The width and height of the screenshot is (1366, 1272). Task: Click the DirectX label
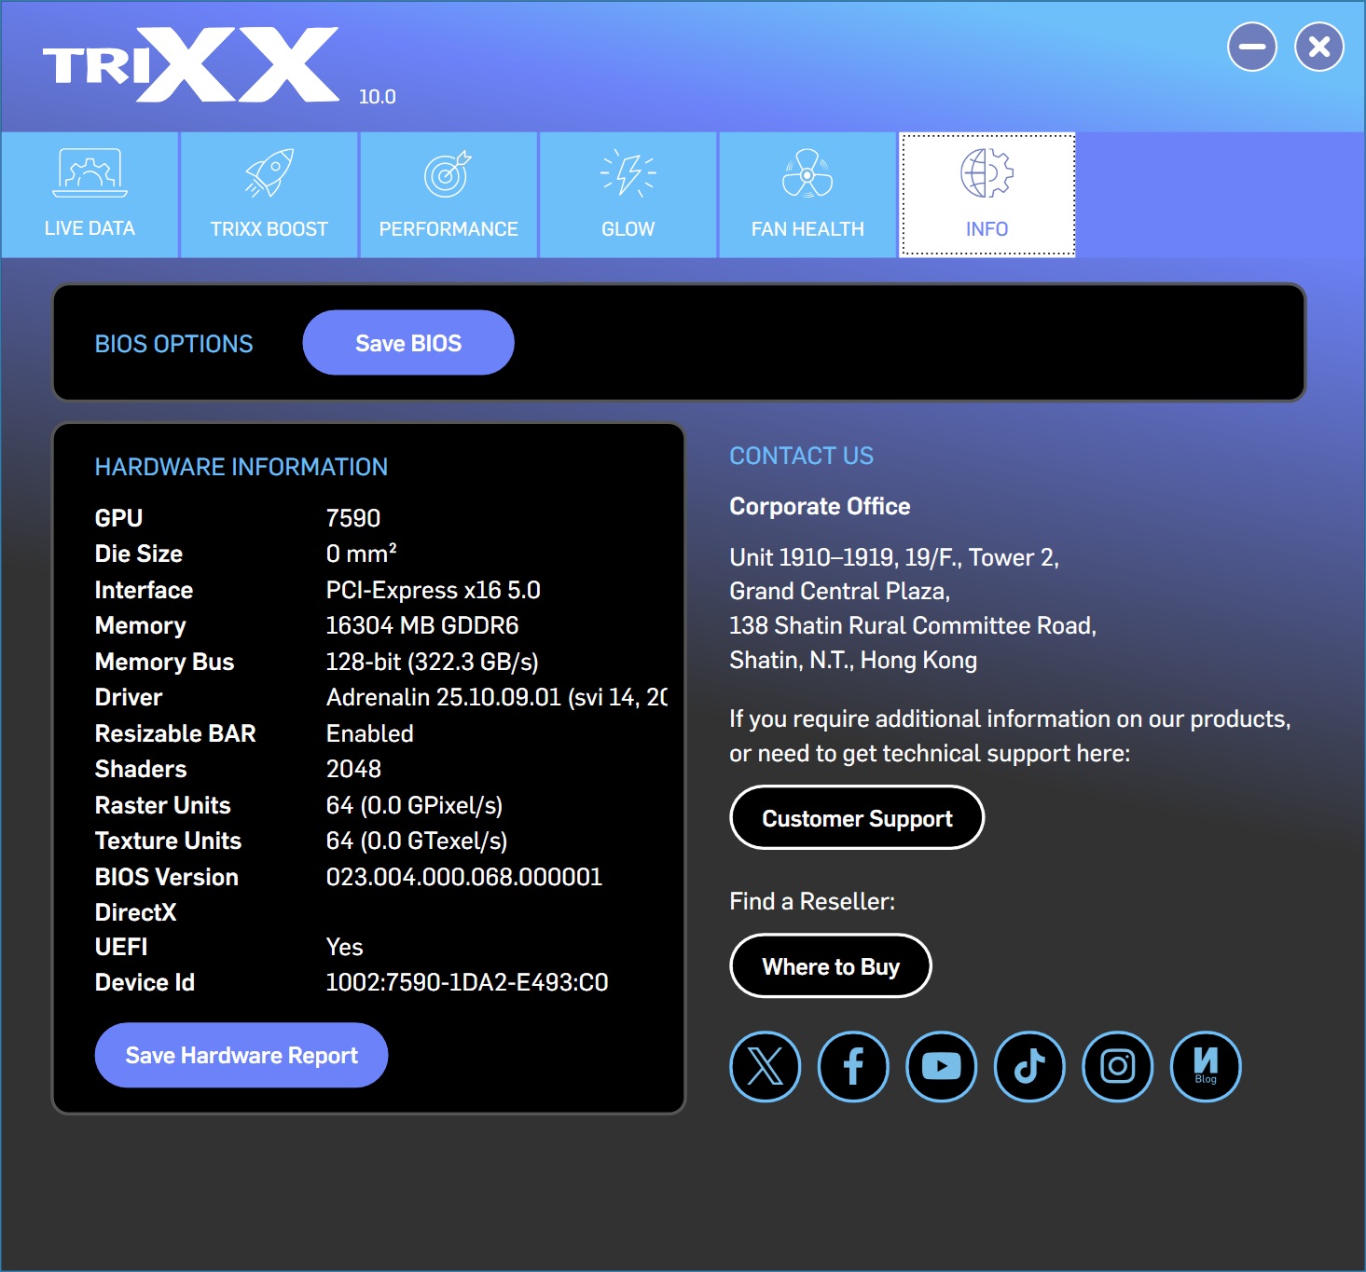(x=136, y=912)
